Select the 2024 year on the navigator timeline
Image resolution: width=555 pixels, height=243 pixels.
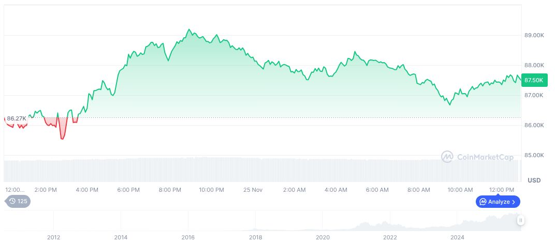(457, 237)
